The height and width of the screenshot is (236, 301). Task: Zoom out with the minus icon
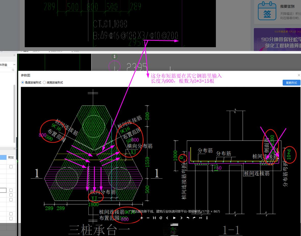148,218
